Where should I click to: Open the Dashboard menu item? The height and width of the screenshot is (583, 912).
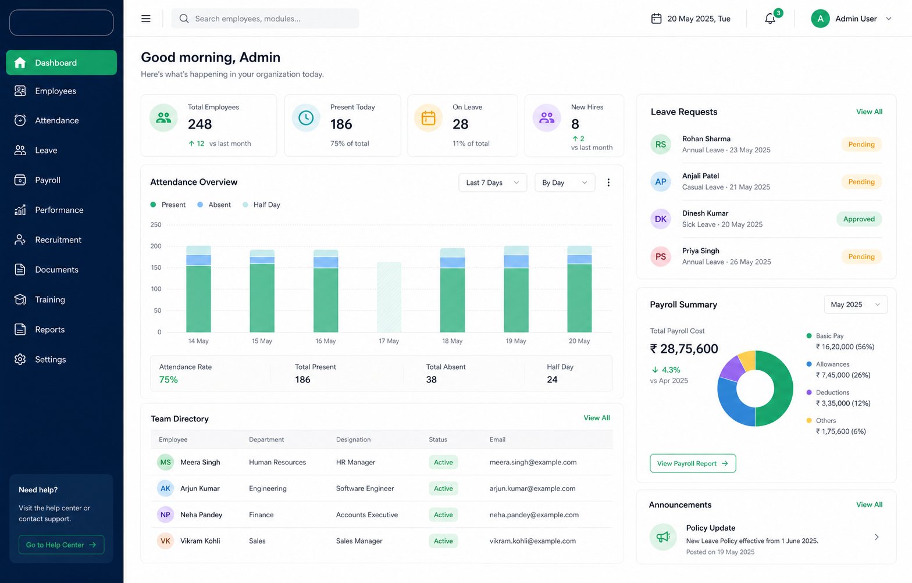coord(61,62)
